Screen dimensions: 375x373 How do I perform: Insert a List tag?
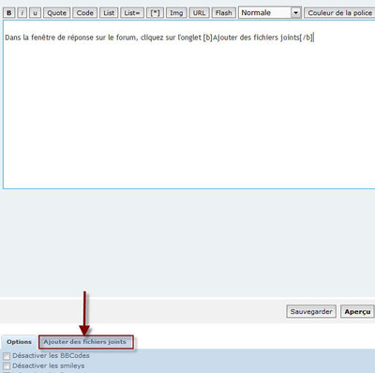tap(109, 13)
